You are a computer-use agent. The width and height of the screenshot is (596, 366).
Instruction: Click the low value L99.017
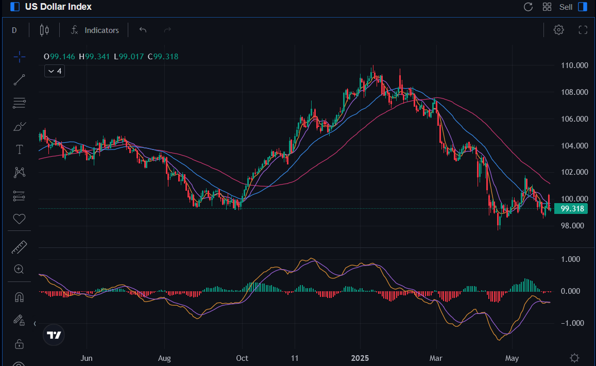click(x=129, y=57)
